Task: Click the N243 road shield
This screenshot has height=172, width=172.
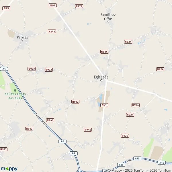Action: click(x=52, y=32)
